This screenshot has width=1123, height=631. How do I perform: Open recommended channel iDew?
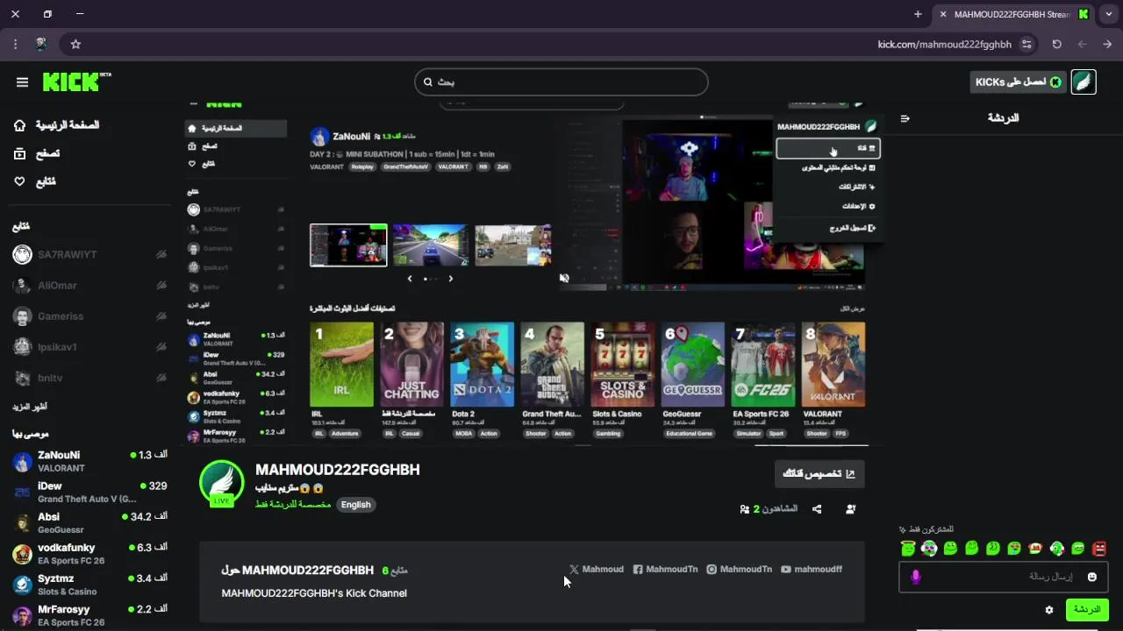[x=89, y=492]
